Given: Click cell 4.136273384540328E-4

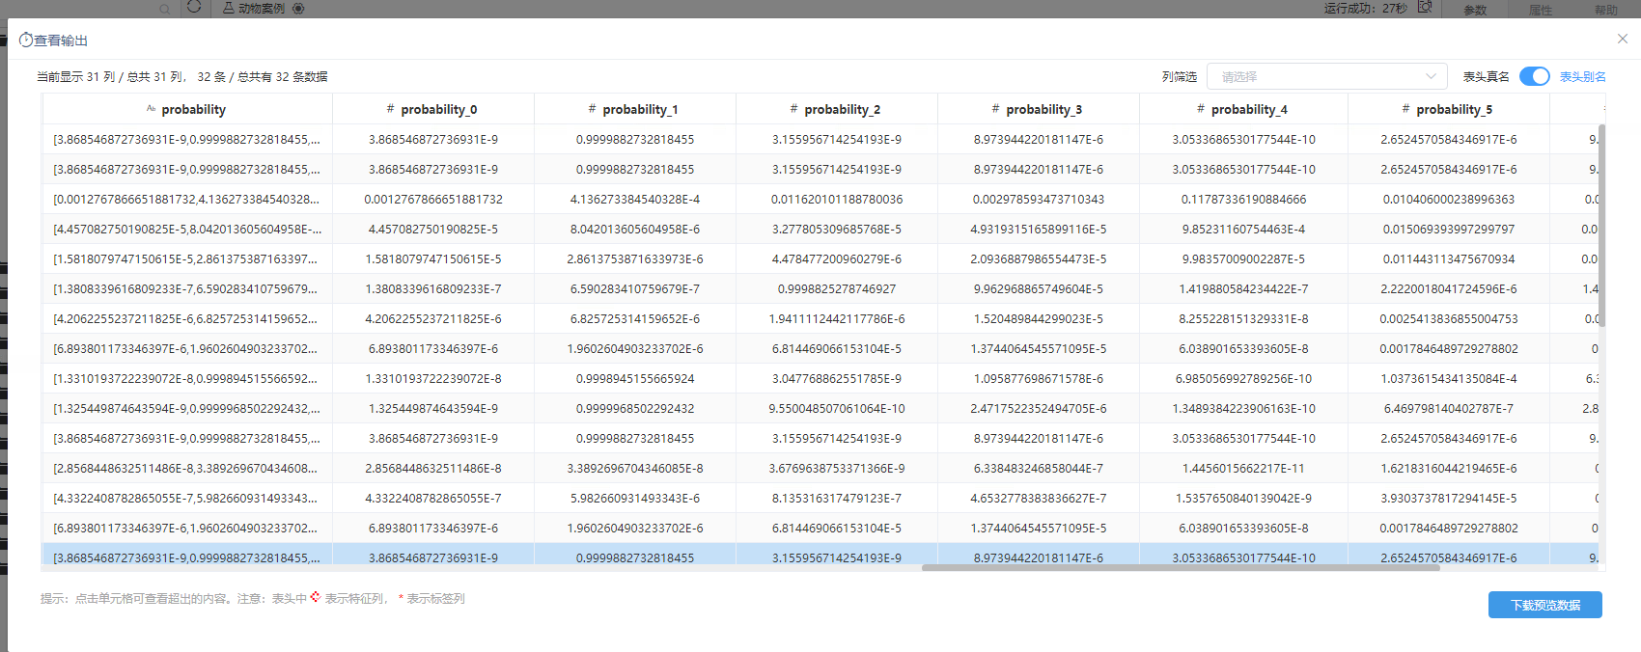Looking at the screenshot, I should tap(634, 199).
